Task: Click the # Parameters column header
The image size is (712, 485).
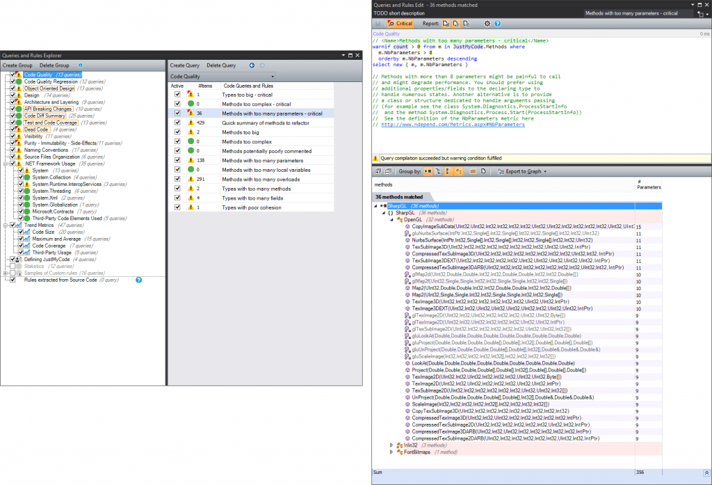Action: click(x=649, y=184)
